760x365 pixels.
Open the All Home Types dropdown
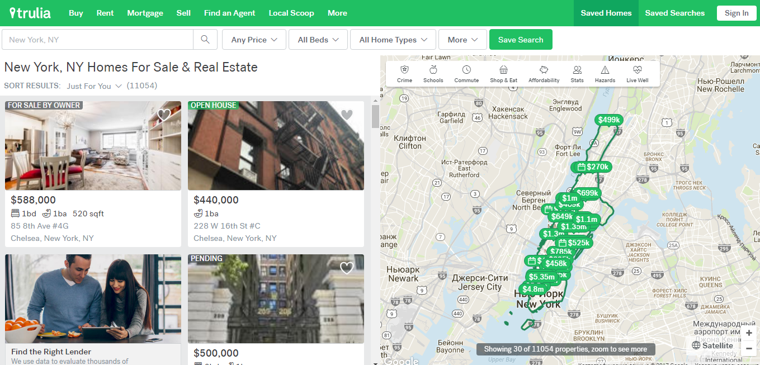tap(393, 40)
